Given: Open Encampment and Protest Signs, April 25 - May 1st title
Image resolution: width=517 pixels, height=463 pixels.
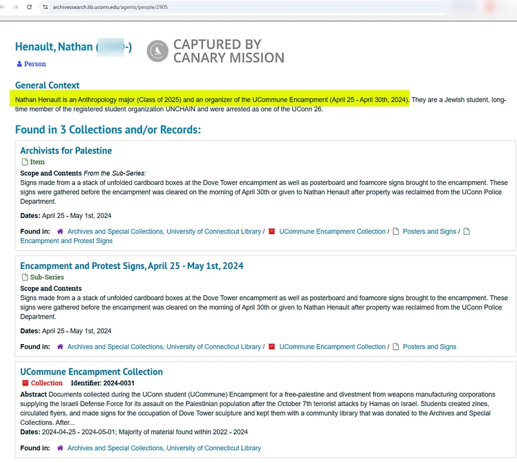Looking at the screenshot, I should (x=132, y=266).
